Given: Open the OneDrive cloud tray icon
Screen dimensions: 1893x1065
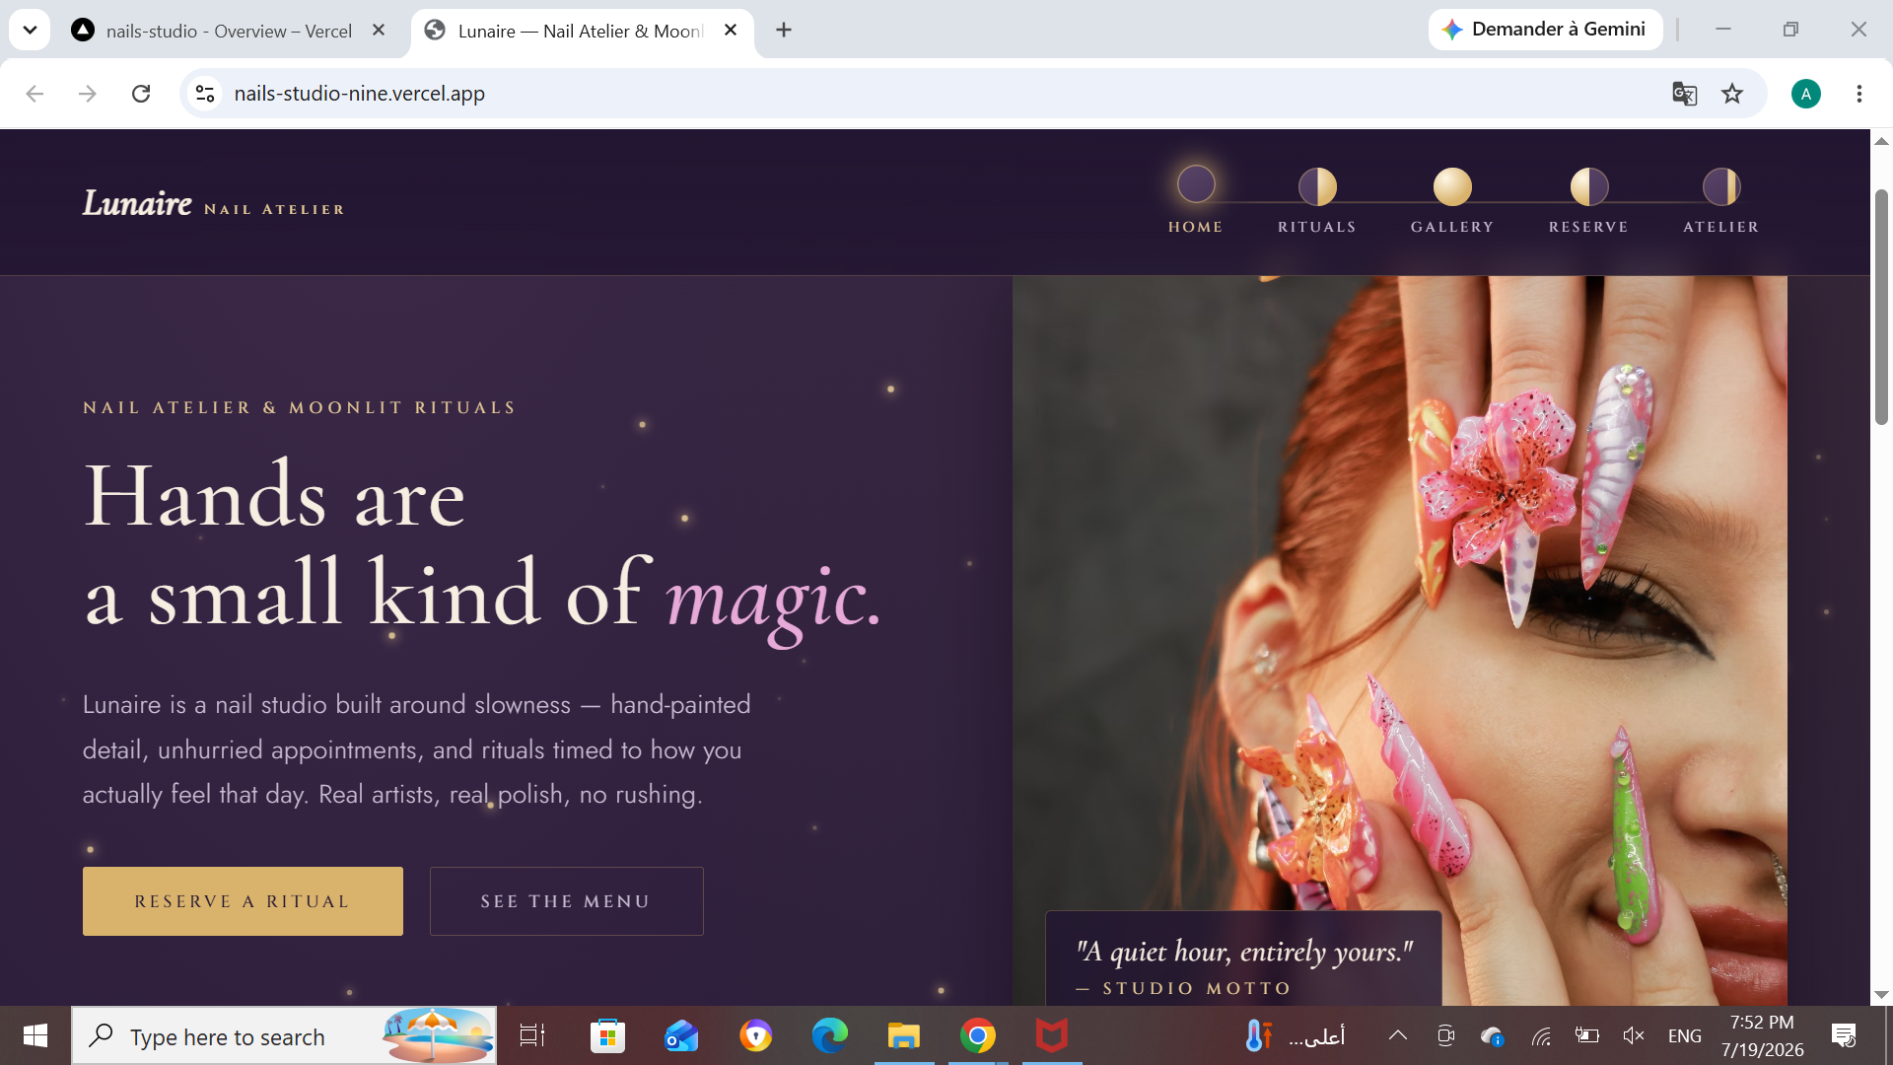Looking at the screenshot, I should click(x=1492, y=1035).
